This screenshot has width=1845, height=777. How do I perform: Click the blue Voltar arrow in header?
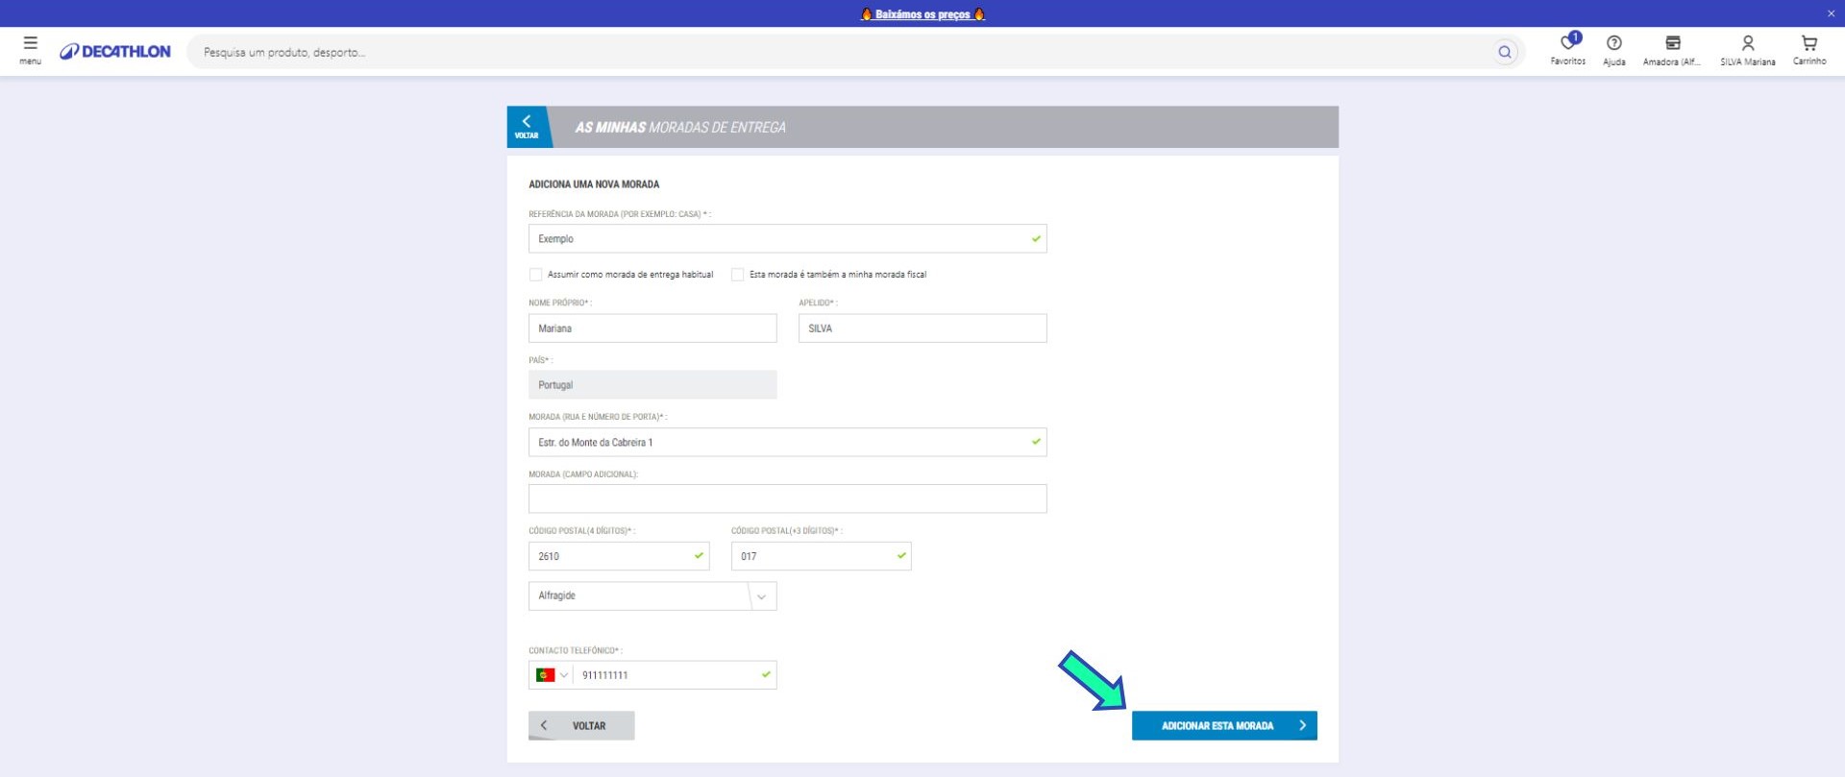pyautogui.click(x=527, y=126)
